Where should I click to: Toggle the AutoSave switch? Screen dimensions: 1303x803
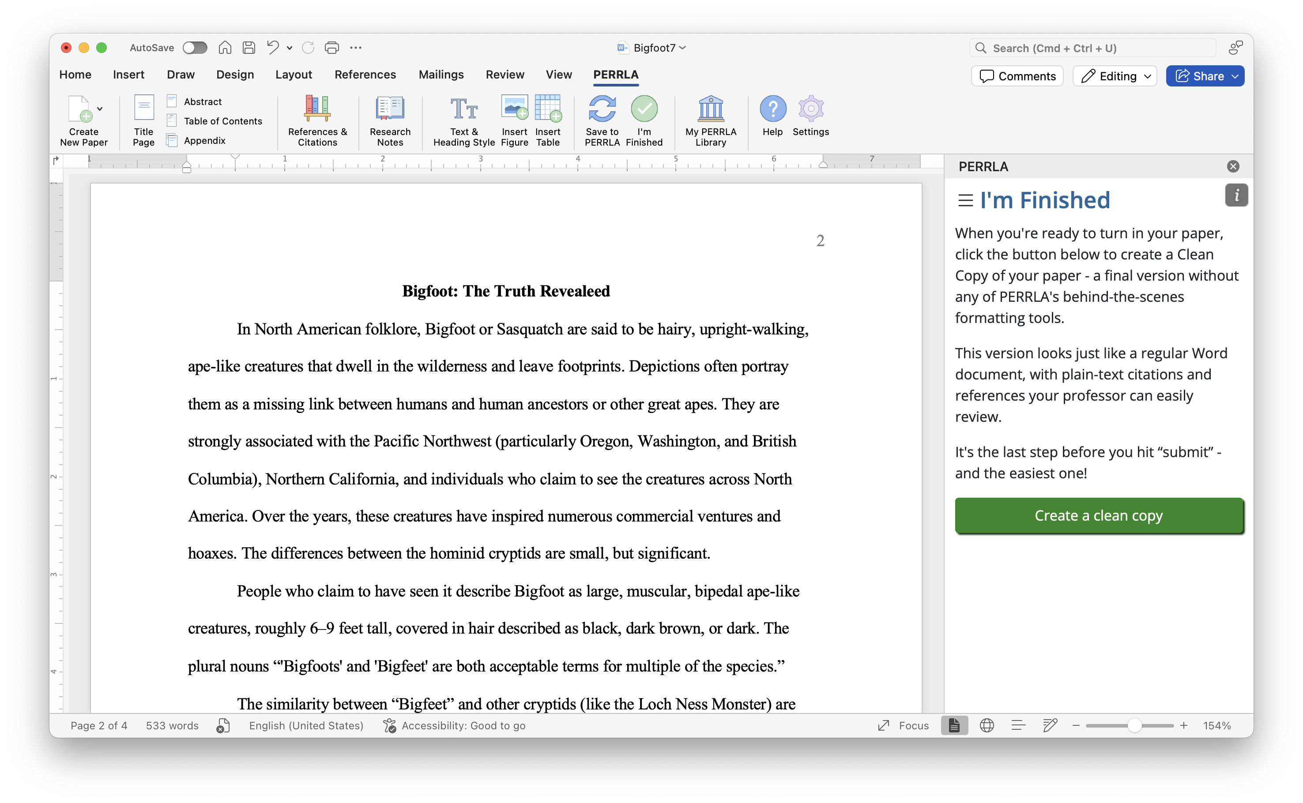(194, 48)
